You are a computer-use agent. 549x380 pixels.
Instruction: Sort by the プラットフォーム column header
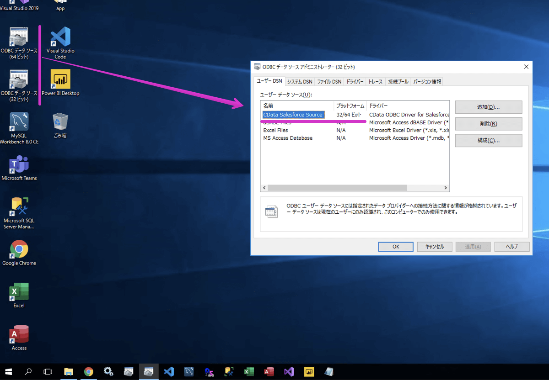[x=350, y=106]
